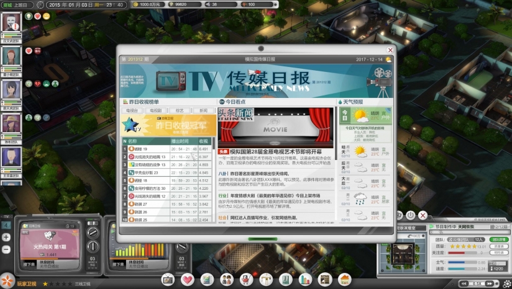Image resolution: width=512 pixels, height=289 pixels.
Task: Click the plus zoom button beside TV
Action: pos(6,237)
